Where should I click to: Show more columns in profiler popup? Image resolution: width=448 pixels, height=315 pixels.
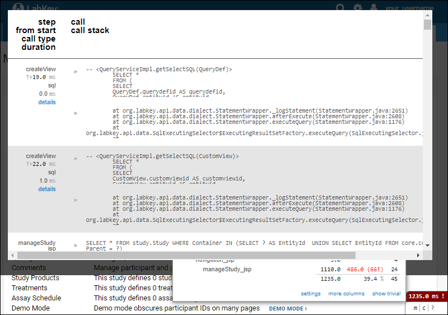346,294
